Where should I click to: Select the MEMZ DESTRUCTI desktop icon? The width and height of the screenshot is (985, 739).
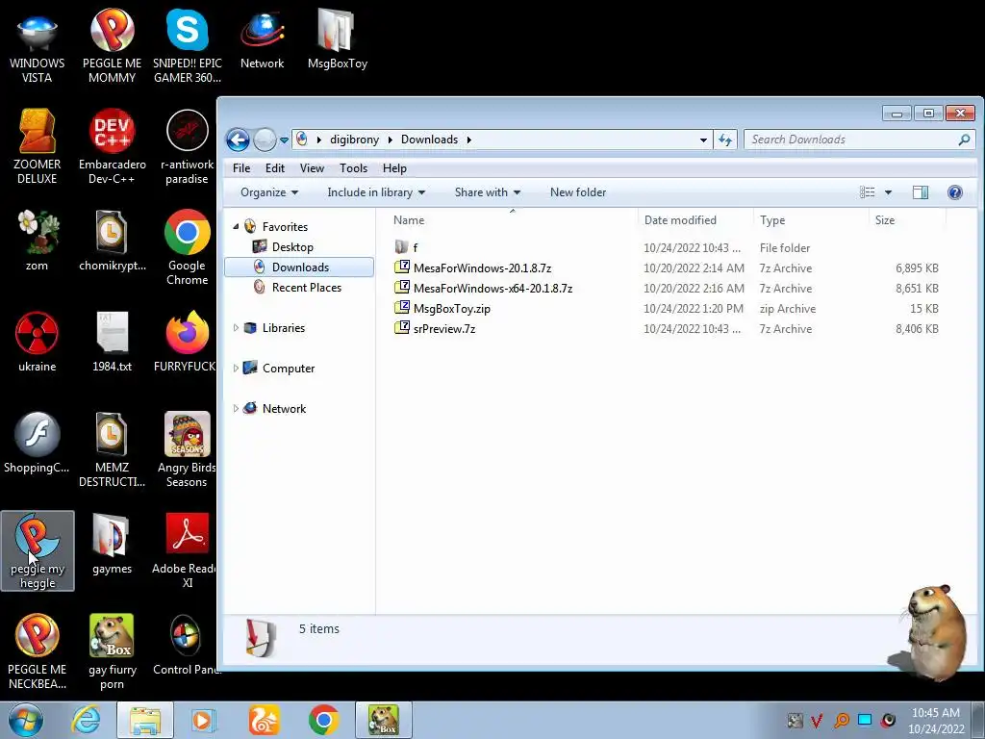112,451
